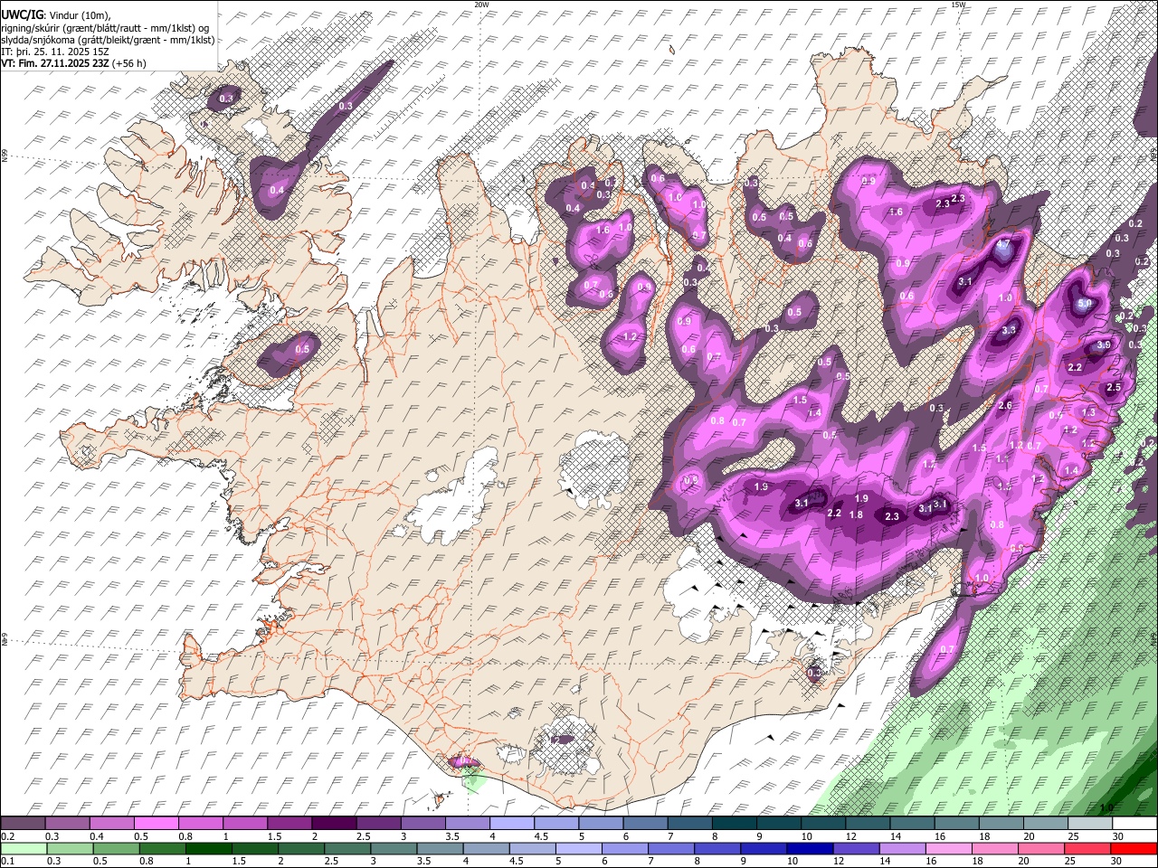
Task: Click the "0.7" label in the offshore southeast snow band
Action: click(948, 650)
